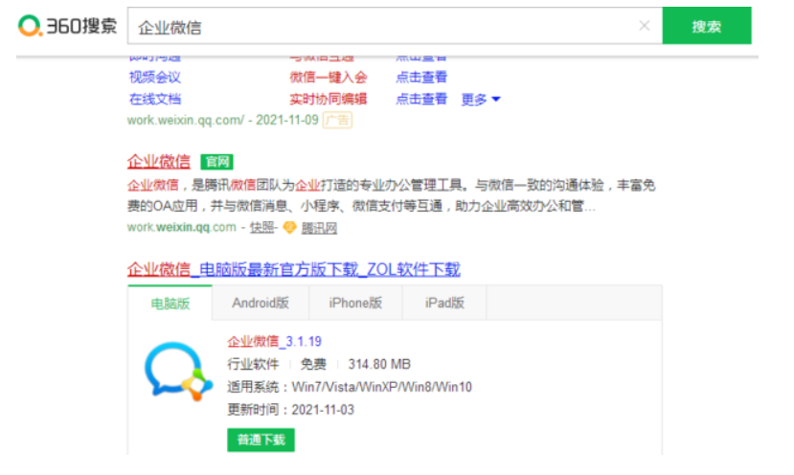Click the work.weixin.qq.com URL under 官网 result
The image size is (794, 475).
(181, 227)
